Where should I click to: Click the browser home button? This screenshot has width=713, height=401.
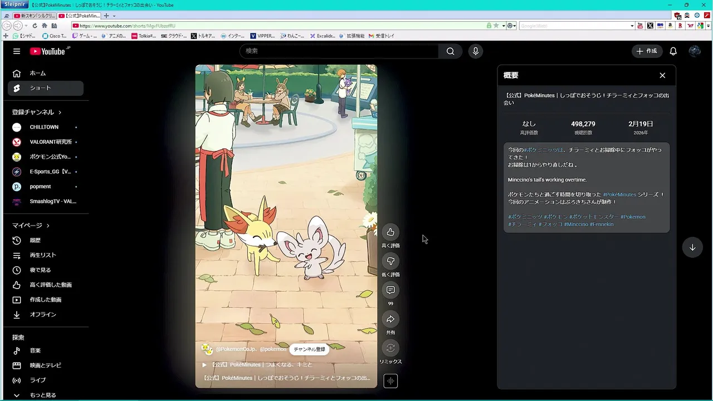point(45,26)
